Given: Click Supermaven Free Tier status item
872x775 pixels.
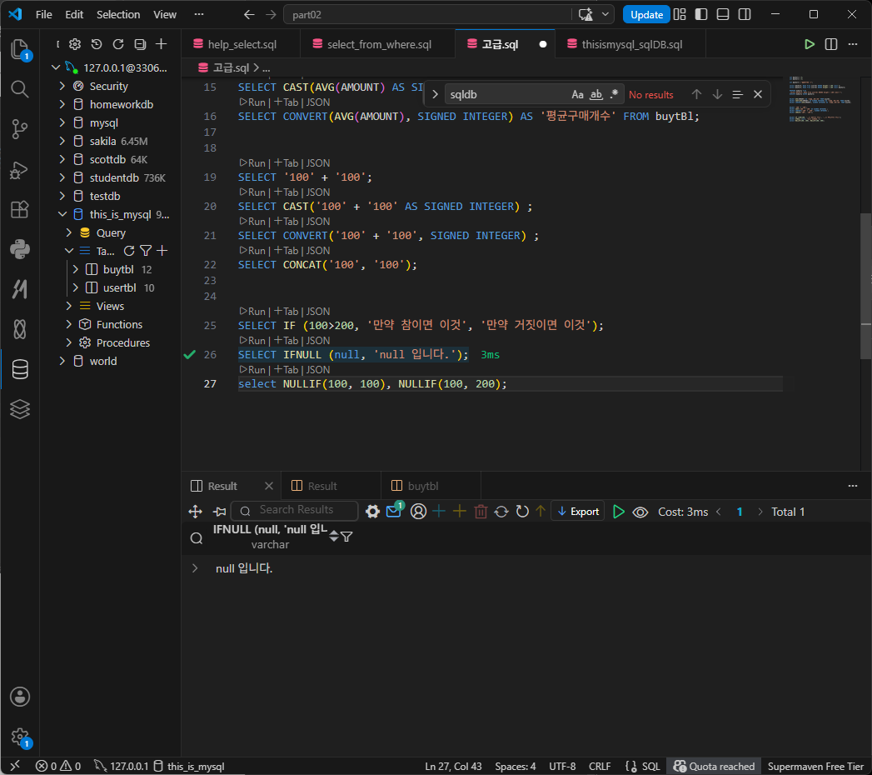Looking at the screenshot, I should click(815, 766).
